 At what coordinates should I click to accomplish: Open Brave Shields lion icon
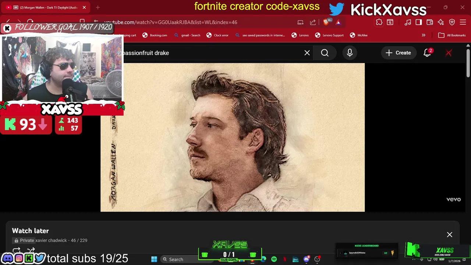tap(326, 22)
